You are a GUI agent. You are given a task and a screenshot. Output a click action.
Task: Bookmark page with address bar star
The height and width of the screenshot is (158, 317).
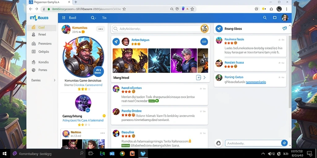[x=124, y=9]
